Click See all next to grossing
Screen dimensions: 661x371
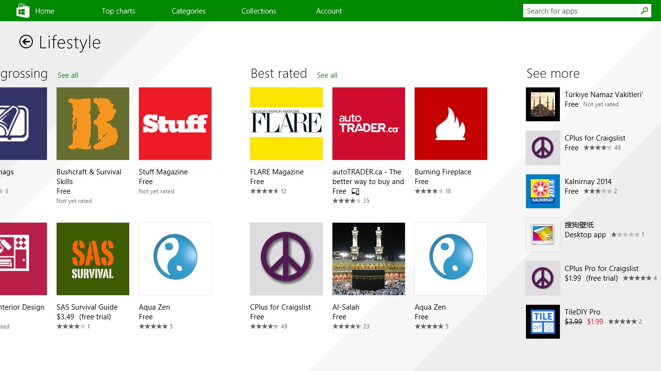point(68,75)
